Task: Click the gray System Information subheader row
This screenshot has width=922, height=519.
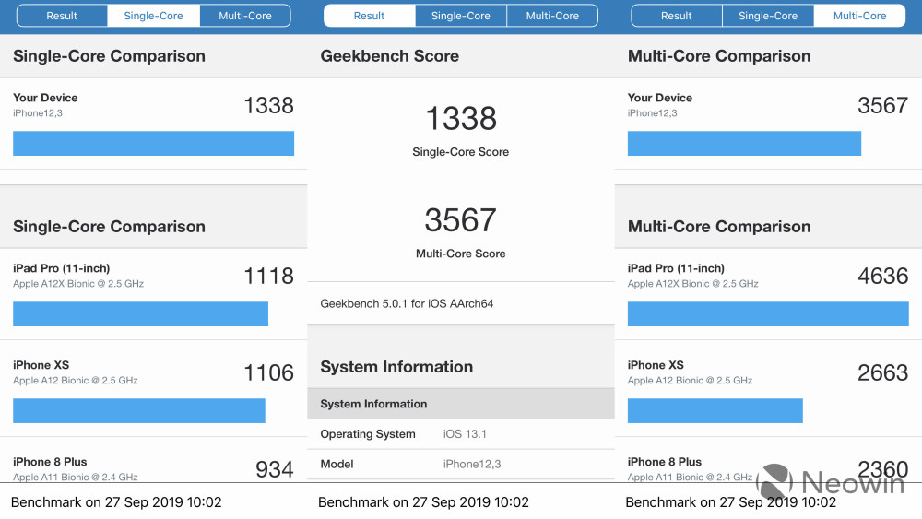Action: tap(461, 404)
